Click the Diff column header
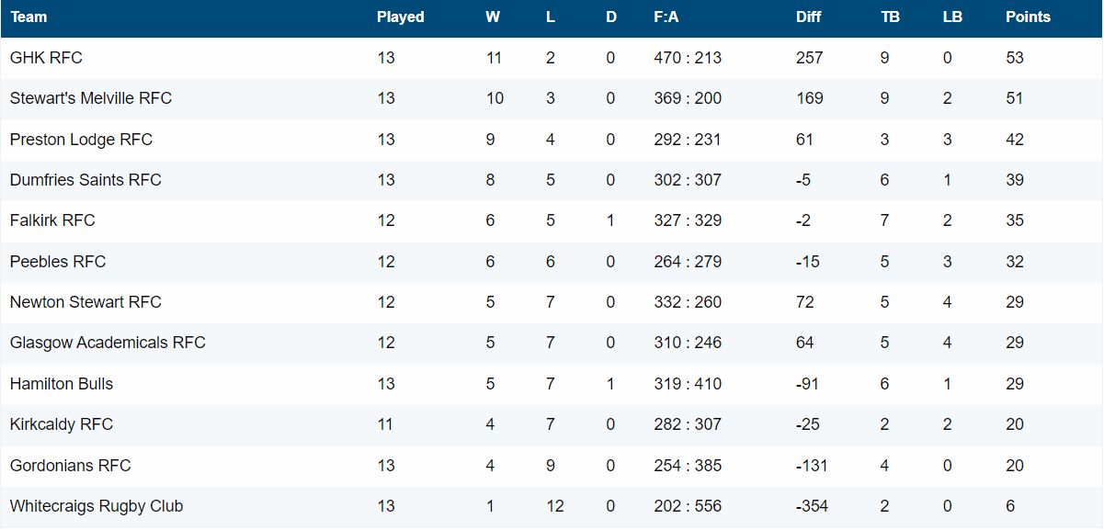Image resolution: width=1104 pixels, height=530 pixels. coord(809,17)
